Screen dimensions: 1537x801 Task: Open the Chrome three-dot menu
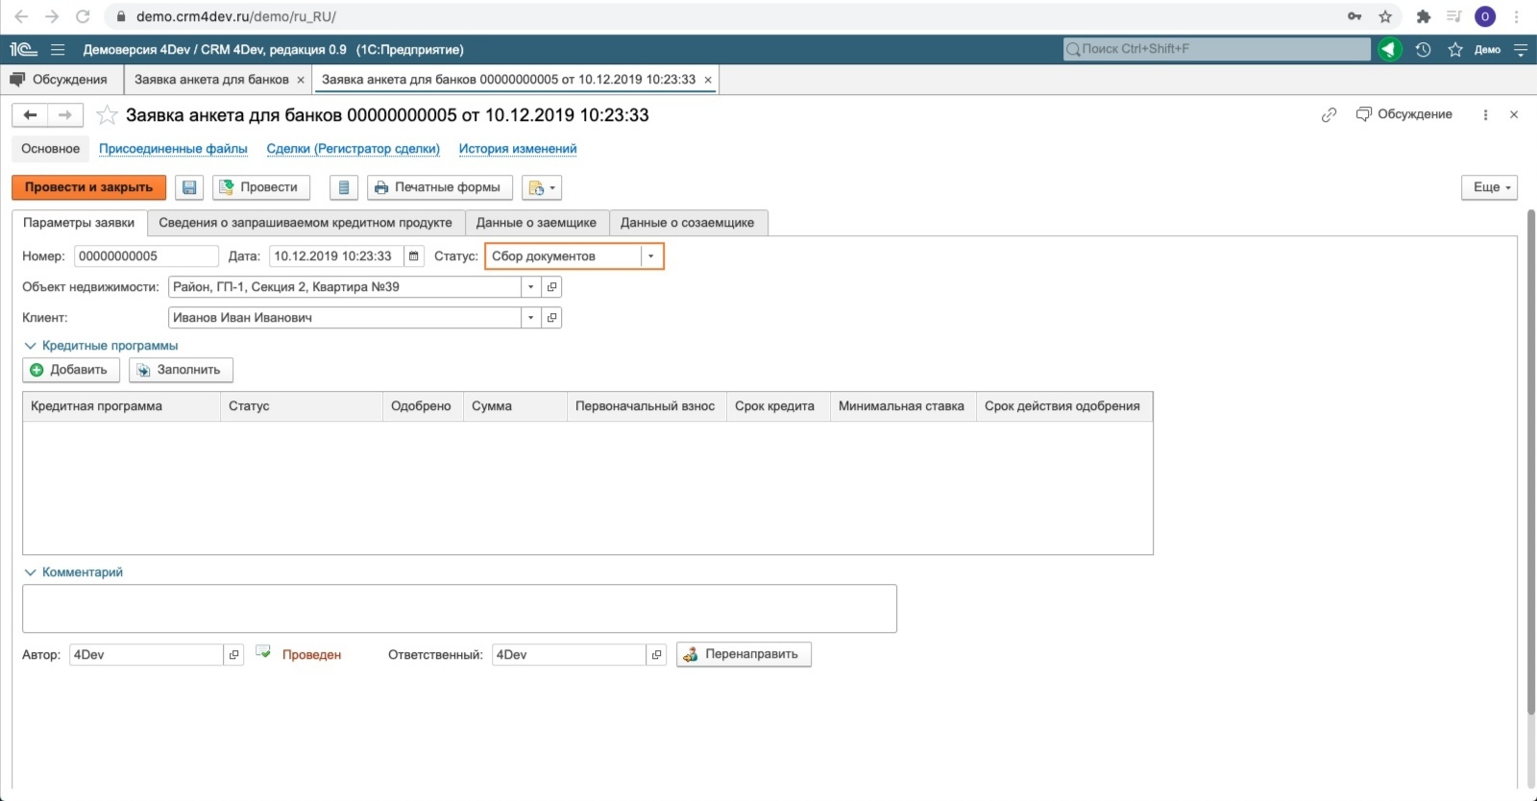(1518, 16)
